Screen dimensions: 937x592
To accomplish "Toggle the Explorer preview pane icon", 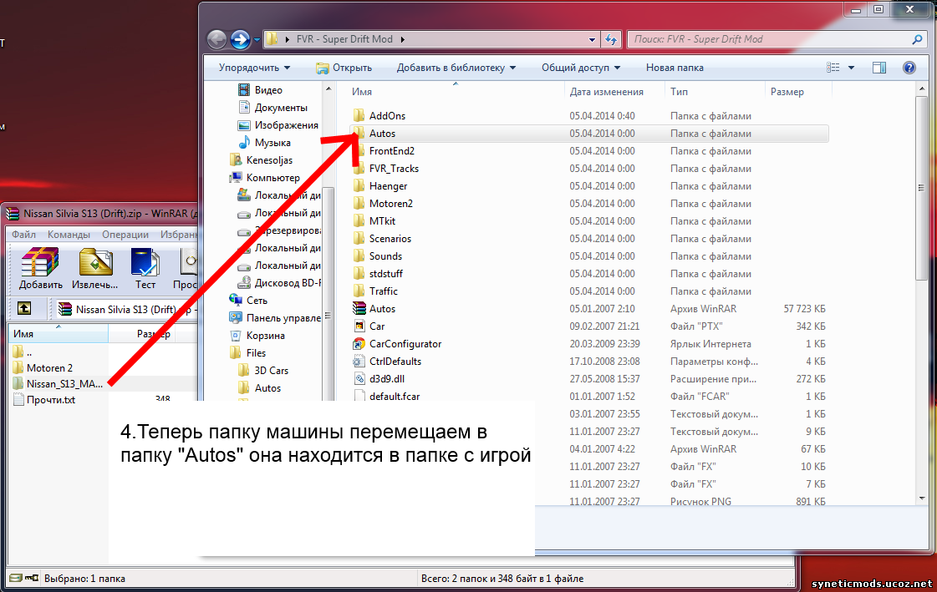I will coord(879,68).
